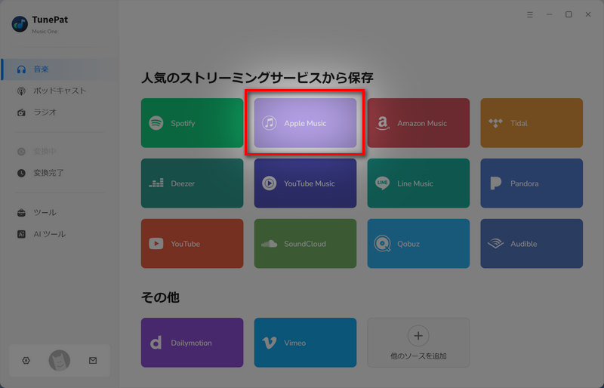
Task: Open the ツール sidebar section
Action: coord(60,212)
